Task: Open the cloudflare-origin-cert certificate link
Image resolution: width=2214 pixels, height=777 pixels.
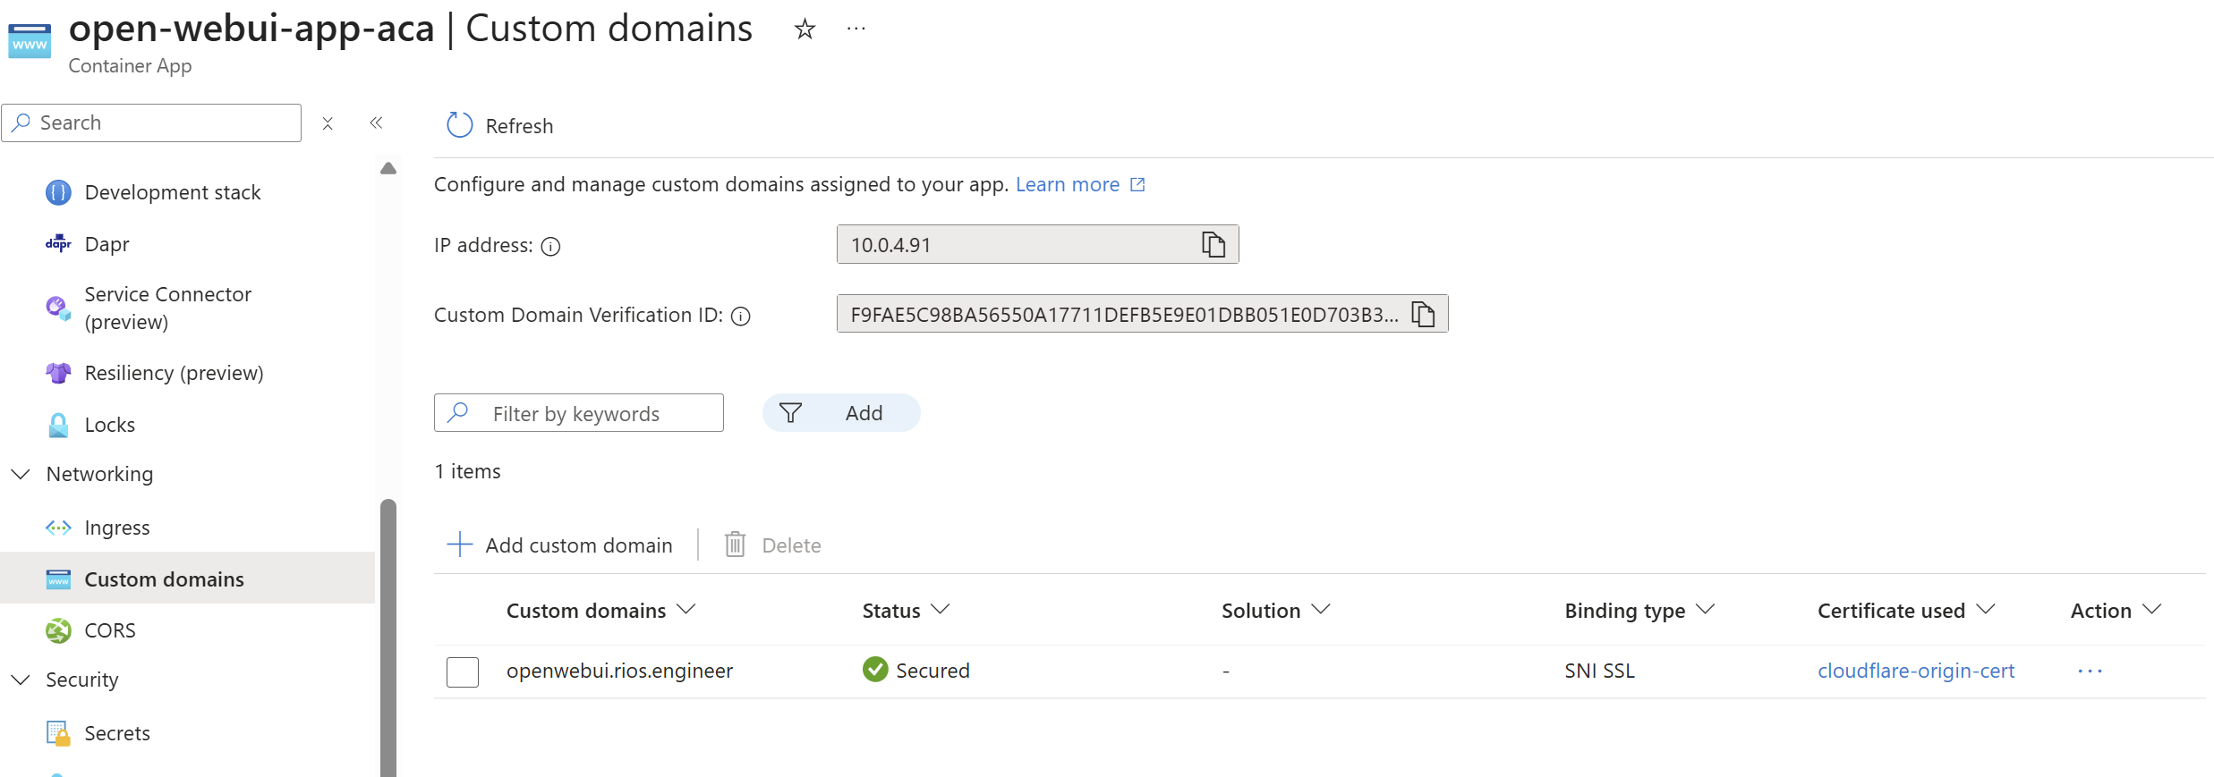Action: tap(1915, 671)
